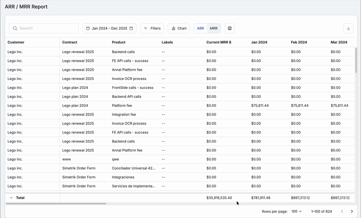Switch to the ARR toggle
This screenshot has width=361, height=218.
pos(200,28)
